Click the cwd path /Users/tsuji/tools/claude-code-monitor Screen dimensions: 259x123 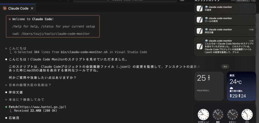coord(55,34)
